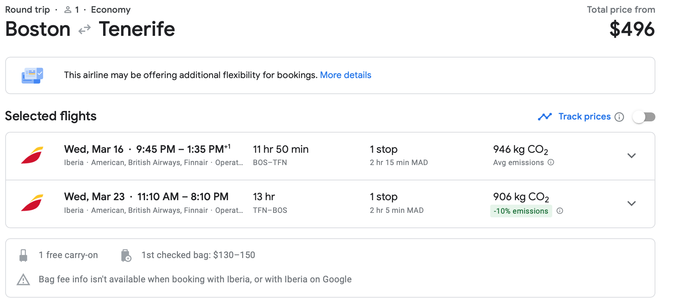Screen dimensions: 689x304
Task: Click Iberia logo on Mar 23 flight
Action: pos(32,203)
